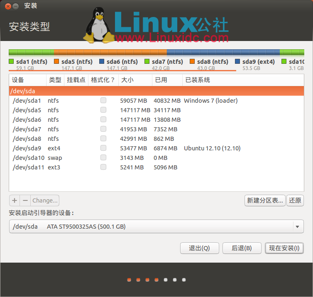Screen dimensions: 313x297
Task: Open the boot loader device dropdown
Action: click(x=156, y=227)
